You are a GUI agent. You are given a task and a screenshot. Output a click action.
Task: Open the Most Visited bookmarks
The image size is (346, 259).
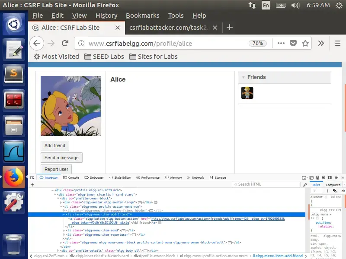pyautogui.click(x=56, y=57)
